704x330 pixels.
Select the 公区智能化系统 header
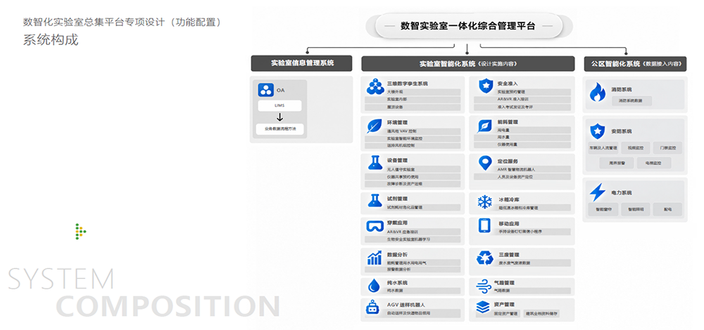click(x=635, y=64)
